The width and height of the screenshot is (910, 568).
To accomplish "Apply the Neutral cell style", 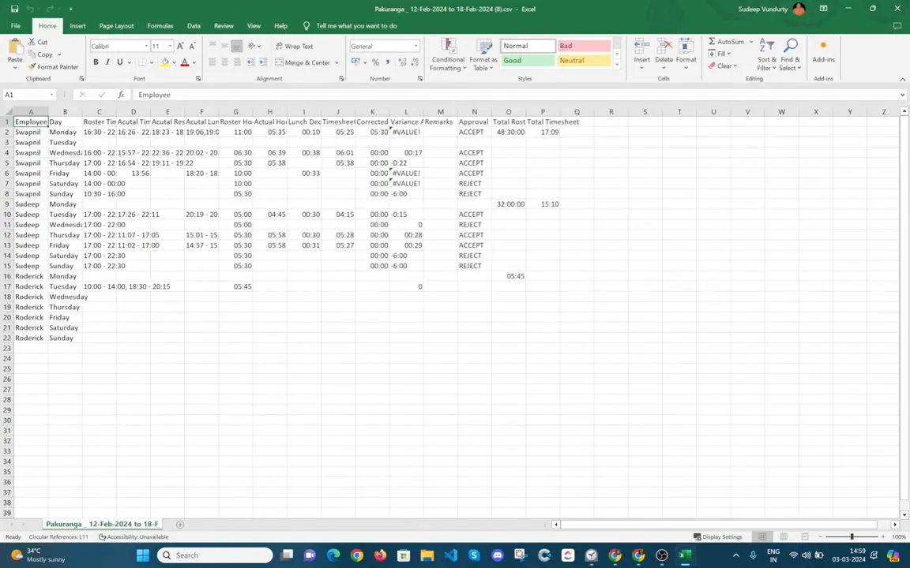I will 584,60.
